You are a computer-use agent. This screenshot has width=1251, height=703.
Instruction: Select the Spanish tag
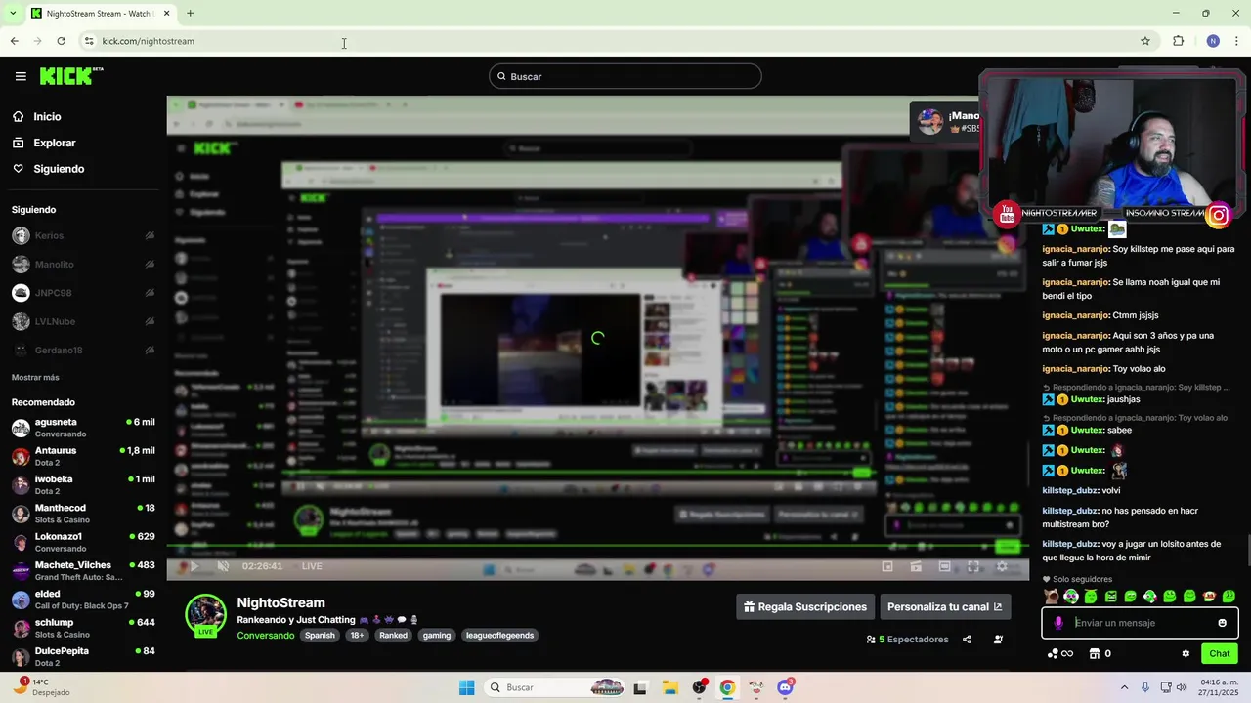320,636
